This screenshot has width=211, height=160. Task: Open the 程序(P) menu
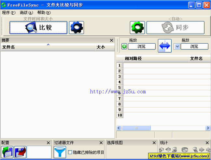[x=9, y=13]
